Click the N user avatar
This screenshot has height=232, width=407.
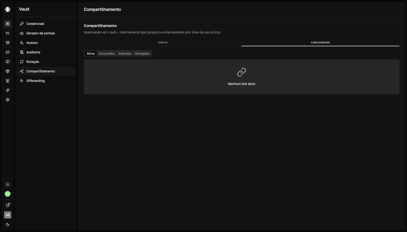click(x=7, y=184)
